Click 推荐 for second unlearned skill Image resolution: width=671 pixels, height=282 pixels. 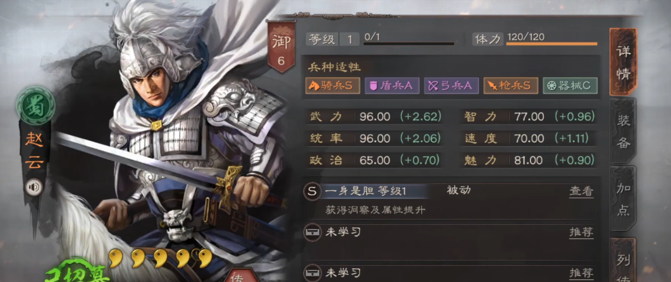pyautogui.click(x=581, y=273)
